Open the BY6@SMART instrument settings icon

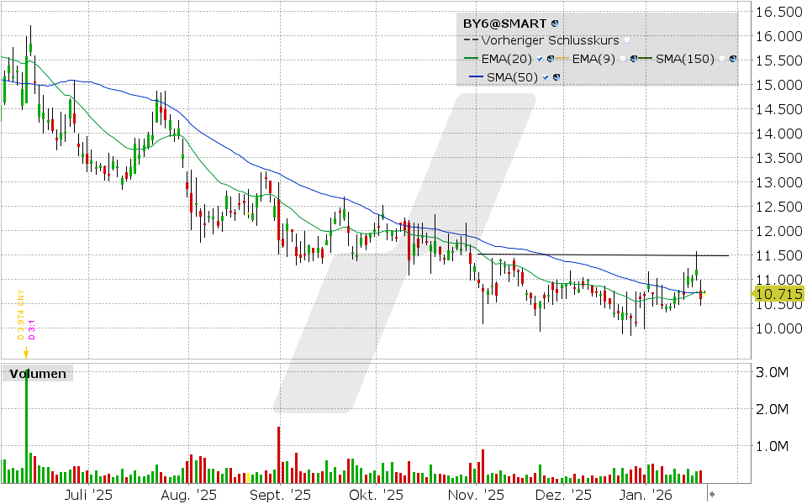pyautogui.click(x=555, y=24)
